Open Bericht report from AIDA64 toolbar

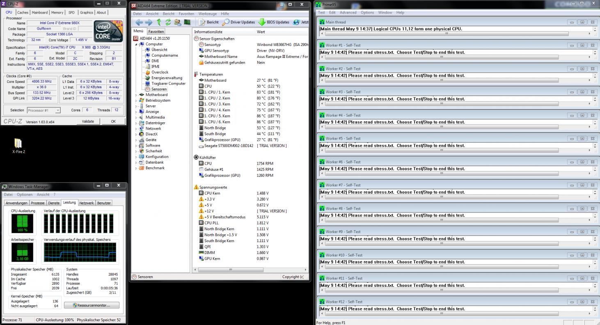[209, 22]
